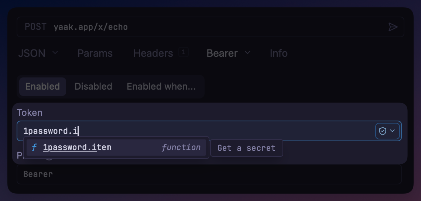Focus the yaak.app/x/echo URL field
This screenshot has width=421, height=201.
(x=185, y=27)
